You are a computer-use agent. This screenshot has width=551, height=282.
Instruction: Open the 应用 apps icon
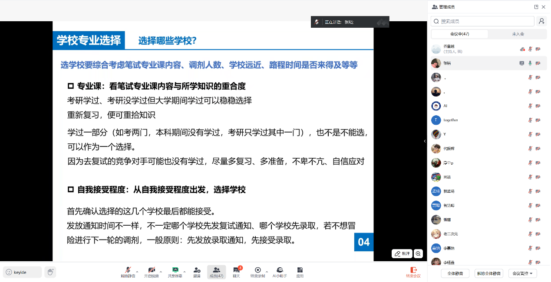pos(300,270)
